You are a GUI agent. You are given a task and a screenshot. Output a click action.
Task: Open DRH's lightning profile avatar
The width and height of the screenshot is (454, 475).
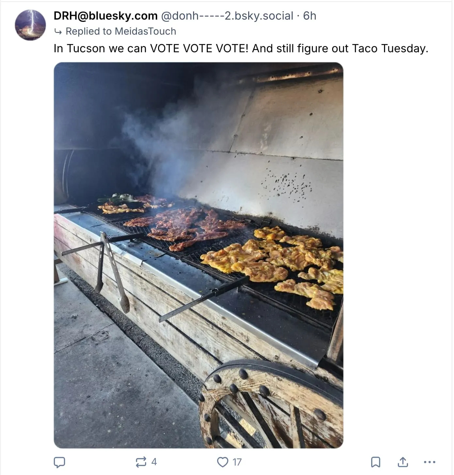click(x=30, y=25)
